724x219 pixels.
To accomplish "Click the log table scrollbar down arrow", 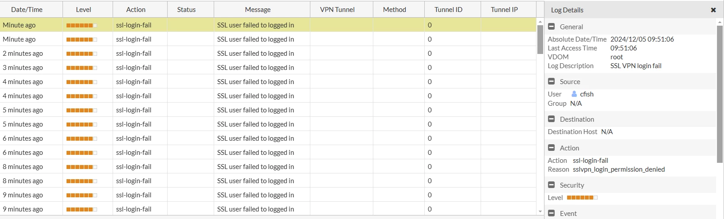I will pos(540,211).
